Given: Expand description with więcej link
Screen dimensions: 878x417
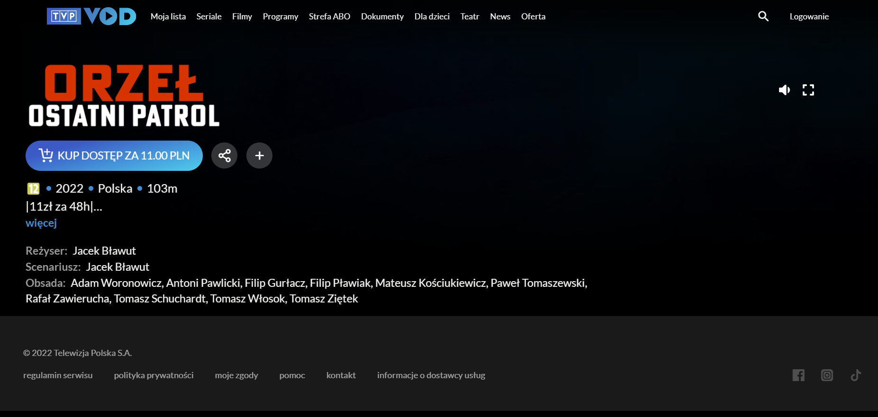Looking at the screenshot, I should [x=41, y=223].
